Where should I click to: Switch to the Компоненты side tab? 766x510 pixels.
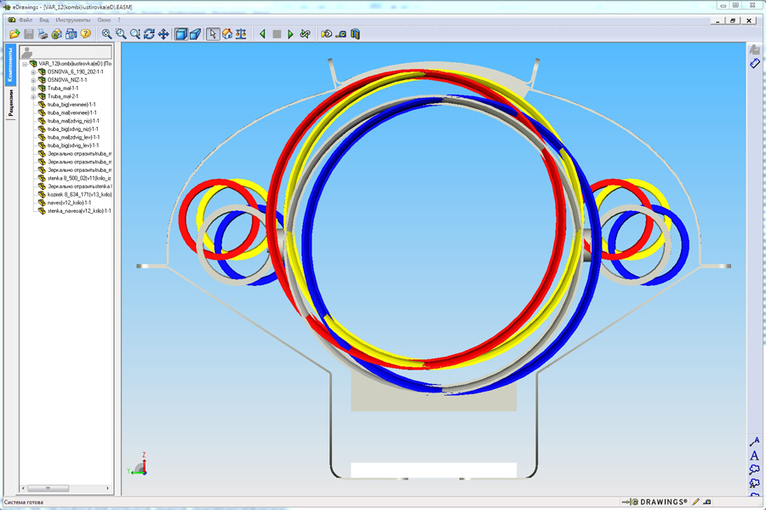coord(11,65)
